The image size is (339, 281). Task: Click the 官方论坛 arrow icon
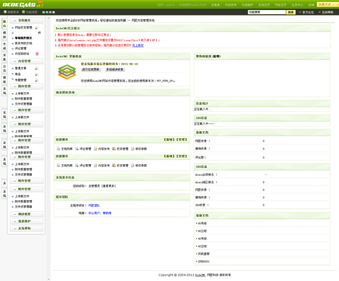click(300, 12)
